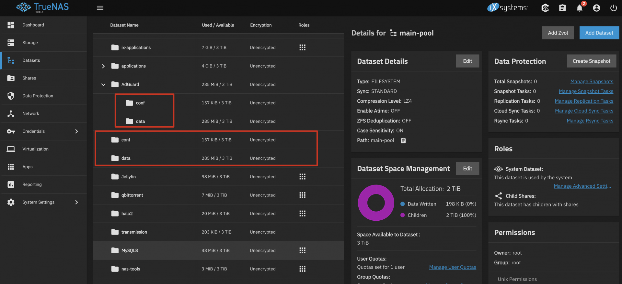
Task: Click the halo2 folder icon
Action: [115, 214]
